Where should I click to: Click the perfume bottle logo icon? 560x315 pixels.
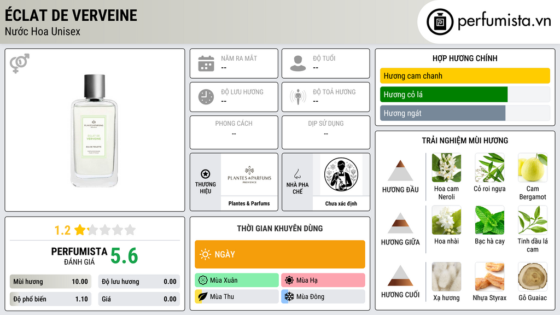pyautogui.click(x=440, y=22)
